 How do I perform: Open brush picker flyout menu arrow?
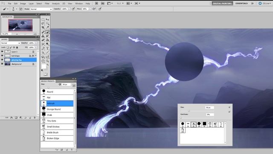point(229,107)
